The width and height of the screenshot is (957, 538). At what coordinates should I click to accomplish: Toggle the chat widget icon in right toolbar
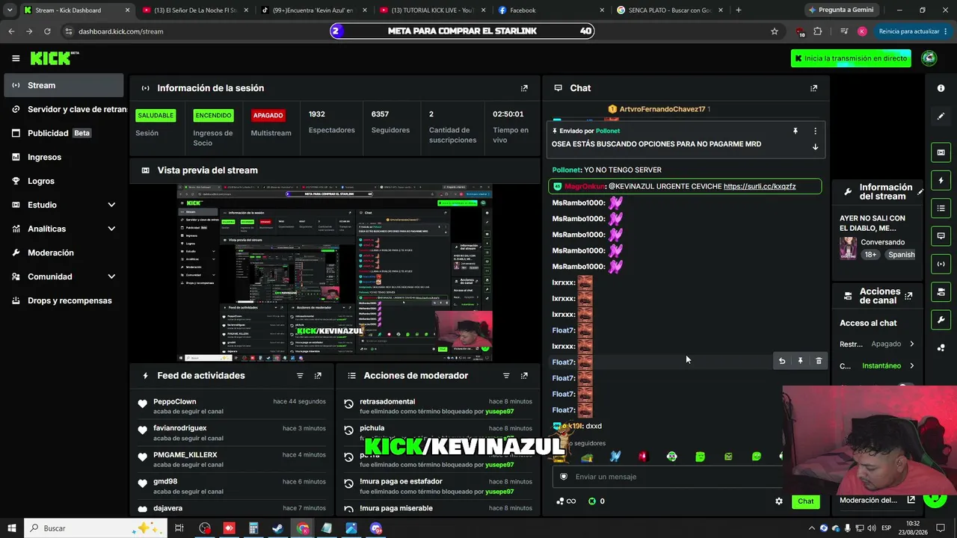point(941,236)
